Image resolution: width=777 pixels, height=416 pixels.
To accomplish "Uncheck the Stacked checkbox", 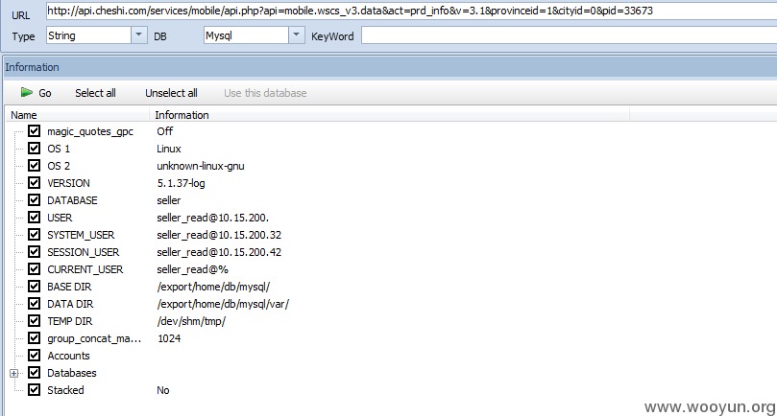I will tap(35, 390).
